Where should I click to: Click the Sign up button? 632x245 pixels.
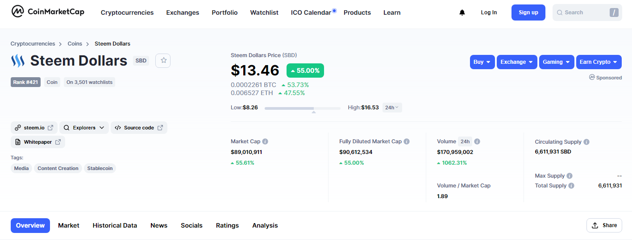(528, 12)
